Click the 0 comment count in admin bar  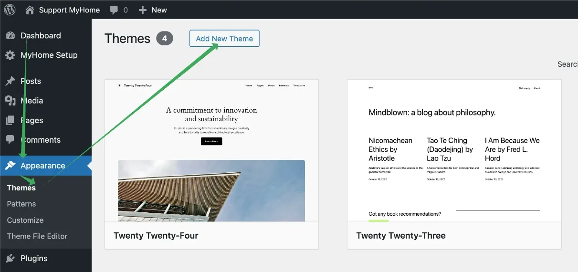[x=126, y=10]
